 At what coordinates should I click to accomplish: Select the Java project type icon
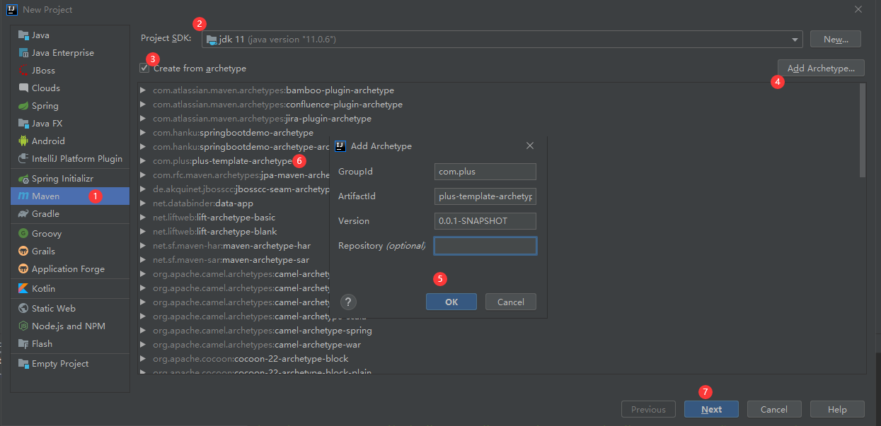point(23,35)
